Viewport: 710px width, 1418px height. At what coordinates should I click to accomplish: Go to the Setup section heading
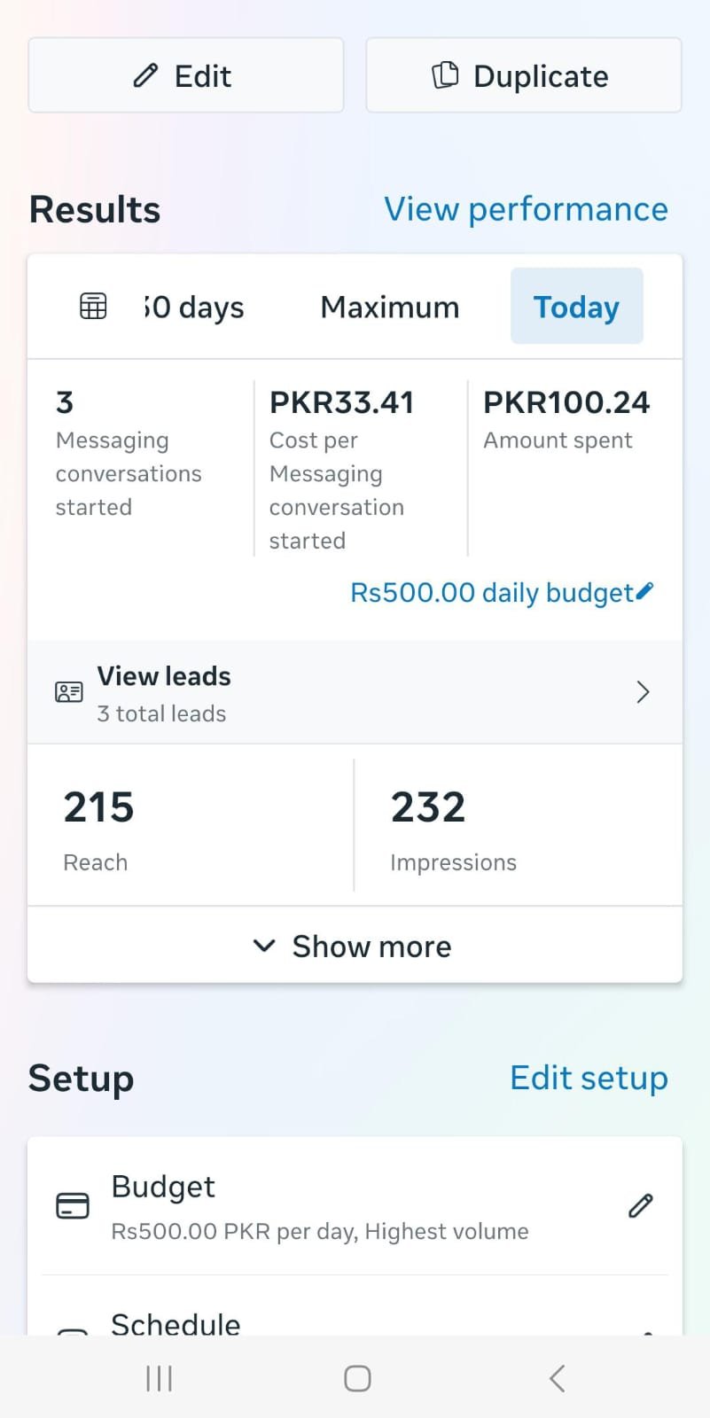[x=81, y=1078]
